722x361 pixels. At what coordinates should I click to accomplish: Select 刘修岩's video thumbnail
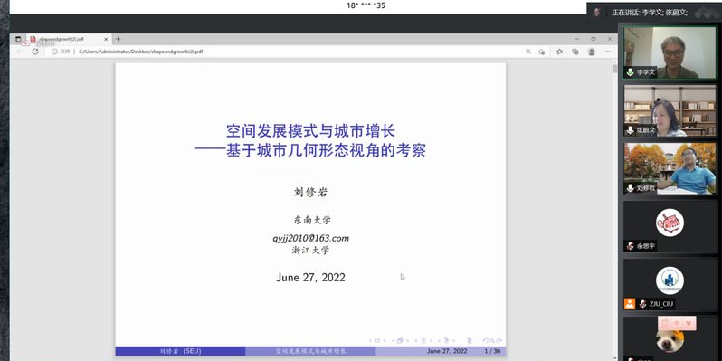[670, 168]
